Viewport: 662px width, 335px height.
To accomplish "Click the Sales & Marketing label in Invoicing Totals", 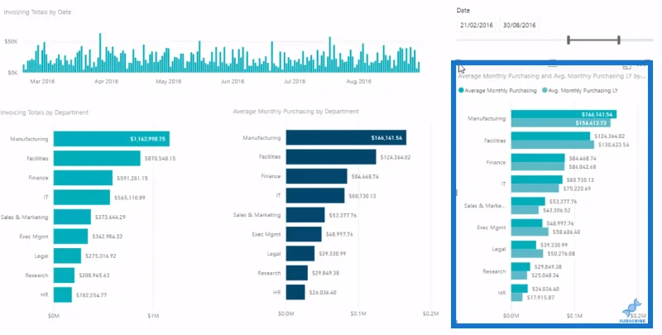I will [x=25, y=218].
